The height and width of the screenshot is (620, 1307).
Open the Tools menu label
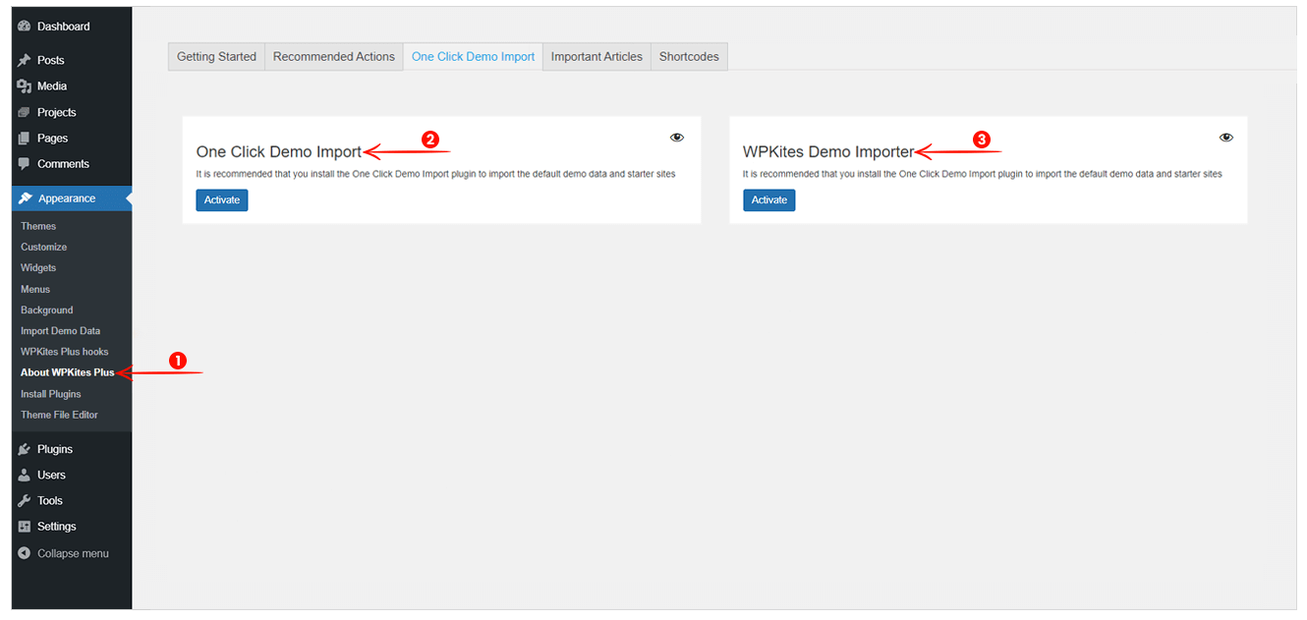point(50,501)
